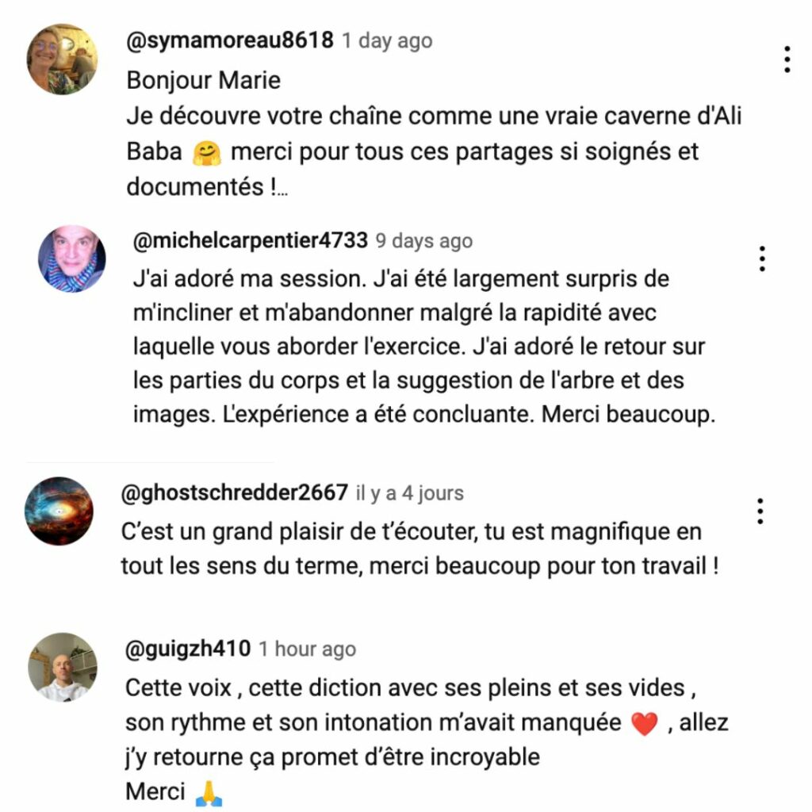
Task: Open the options menu for symamoreau8618's comment
Action: tap(787, 59)
